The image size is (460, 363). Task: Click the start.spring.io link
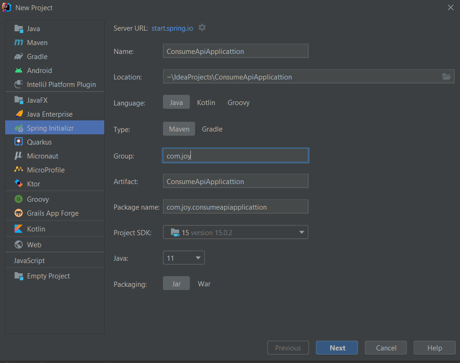pyautogui.click(x=172, y=28)
